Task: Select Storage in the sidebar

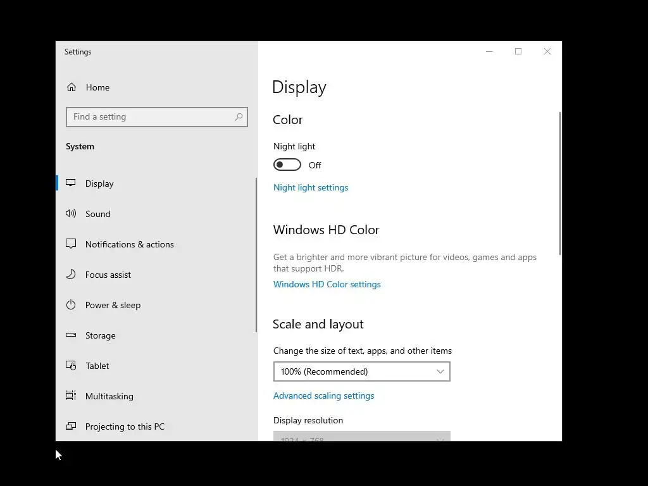Action: point(156,335)
